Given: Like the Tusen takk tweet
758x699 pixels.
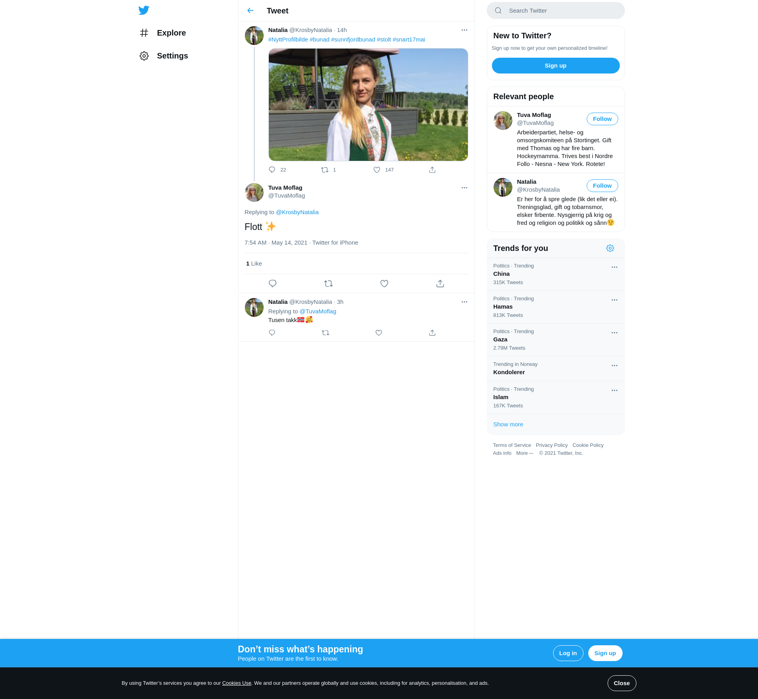Looking at the screenshot, I should 379,333.
